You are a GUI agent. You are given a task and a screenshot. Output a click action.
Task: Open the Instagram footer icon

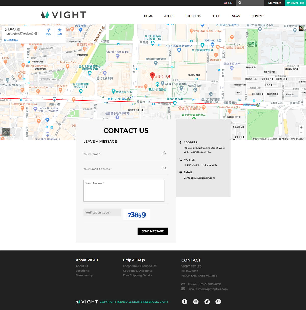point(196,302)
